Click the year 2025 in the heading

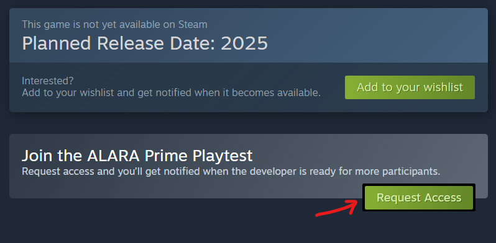[x=244, y=43]
